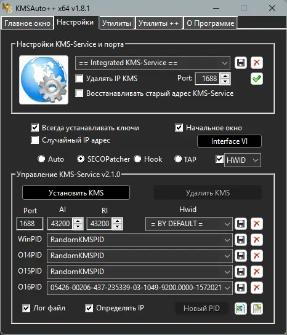287x335 pixels.
Task: Save the O15PID entry
Action: (241, 272)
